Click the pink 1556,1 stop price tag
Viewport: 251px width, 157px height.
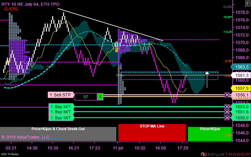(x=241, y=95)
